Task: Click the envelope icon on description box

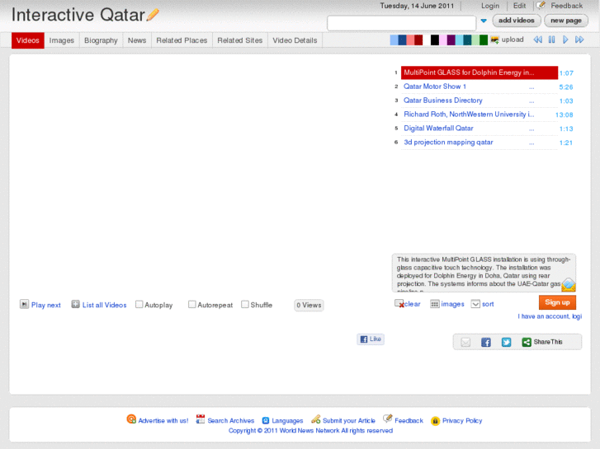Action: point(569,285)
